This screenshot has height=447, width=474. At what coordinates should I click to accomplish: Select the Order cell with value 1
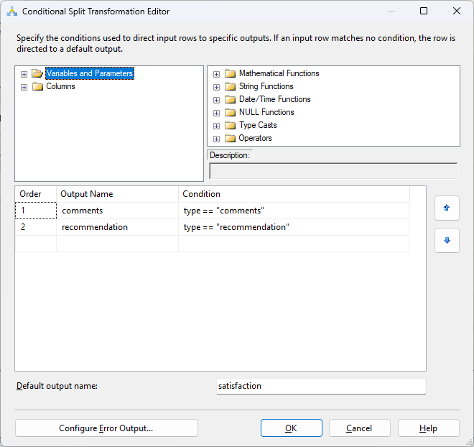click(x=36, y=211)
